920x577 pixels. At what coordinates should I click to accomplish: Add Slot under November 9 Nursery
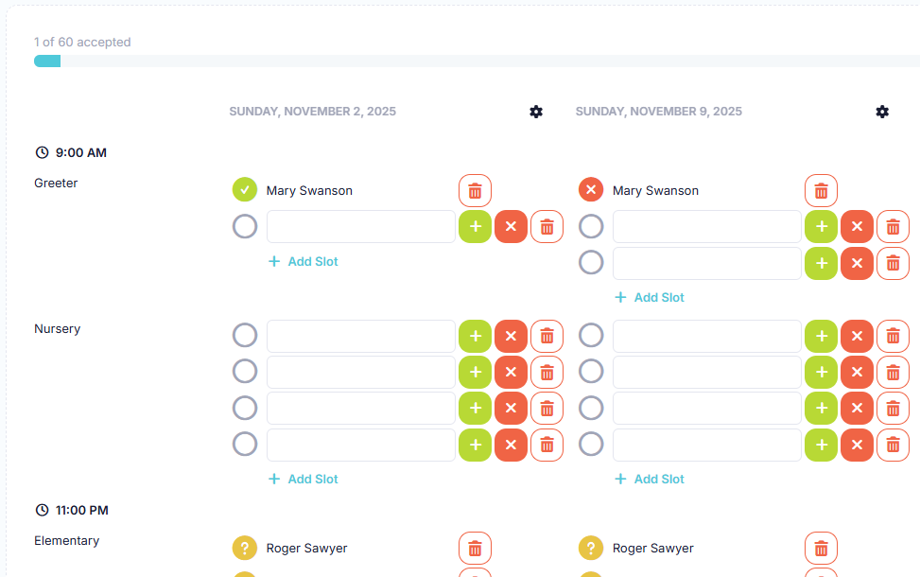coord(650,479)
